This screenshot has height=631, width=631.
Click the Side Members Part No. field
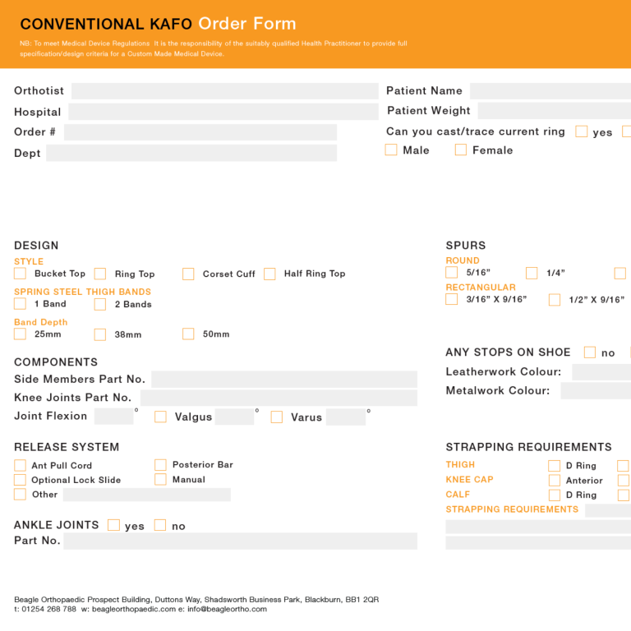pos(284,379)
